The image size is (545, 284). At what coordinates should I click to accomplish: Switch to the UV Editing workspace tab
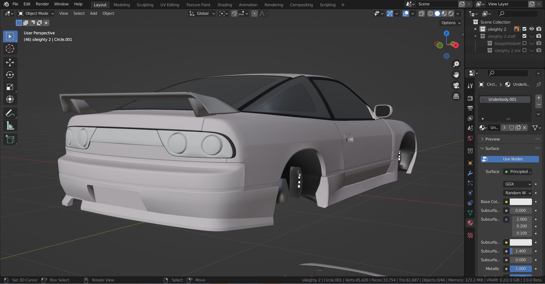[x=170, y=5]
